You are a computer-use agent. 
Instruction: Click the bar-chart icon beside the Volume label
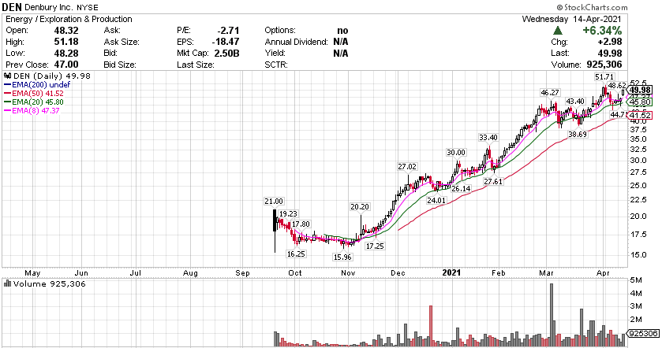point(8,283)
